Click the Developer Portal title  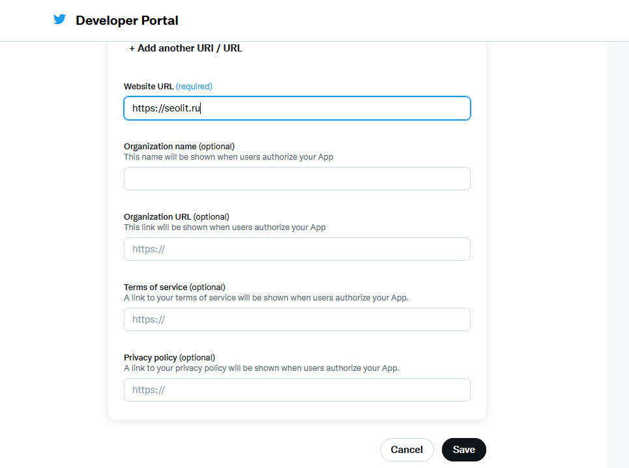(x=127, y=21)
